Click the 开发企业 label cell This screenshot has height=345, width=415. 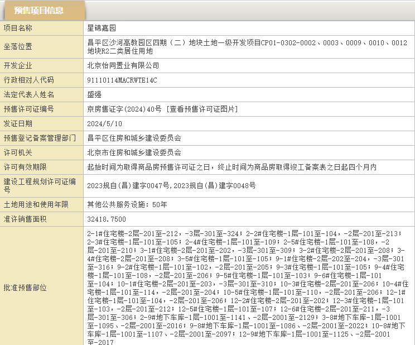(x=18, y=65)
